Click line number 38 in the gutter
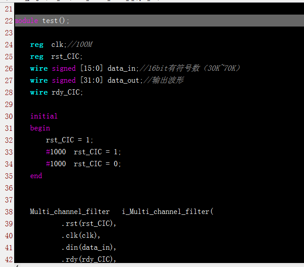Image resolution: width=304 pixels, height=267 pixels. (8, 212)
